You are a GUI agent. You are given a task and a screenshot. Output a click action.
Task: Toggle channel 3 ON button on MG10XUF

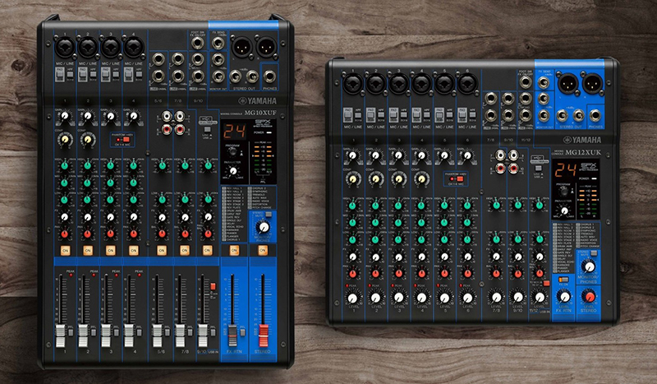point(110,251)
